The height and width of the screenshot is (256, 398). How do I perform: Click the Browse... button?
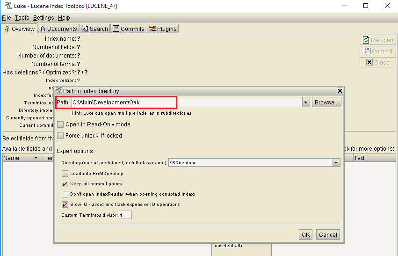click(326, 102)
